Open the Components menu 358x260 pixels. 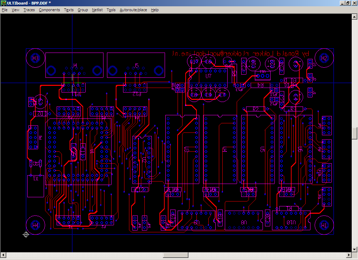click(49, 10)
